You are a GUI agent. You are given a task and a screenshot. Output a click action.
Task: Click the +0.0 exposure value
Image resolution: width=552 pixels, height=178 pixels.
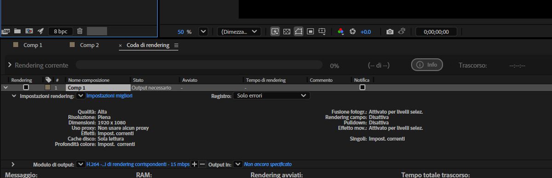coord(366,32)
